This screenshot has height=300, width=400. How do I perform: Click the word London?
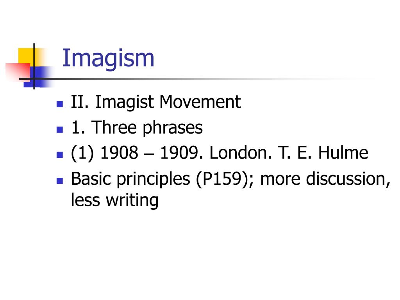coord(240,153)
